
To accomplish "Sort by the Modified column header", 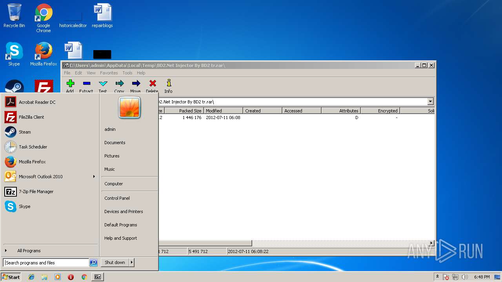I will [223, 111].
